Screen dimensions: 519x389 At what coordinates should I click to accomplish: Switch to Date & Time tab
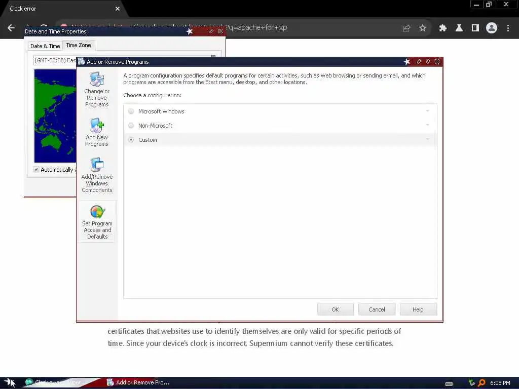tap(45, 46)
